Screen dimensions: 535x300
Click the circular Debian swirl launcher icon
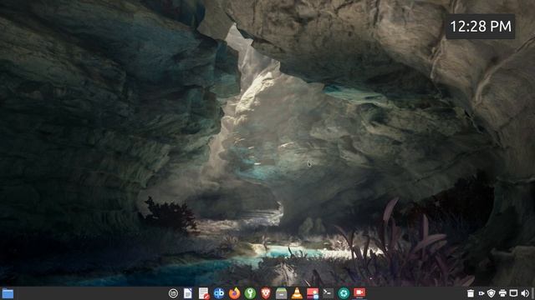pos(173,293)
